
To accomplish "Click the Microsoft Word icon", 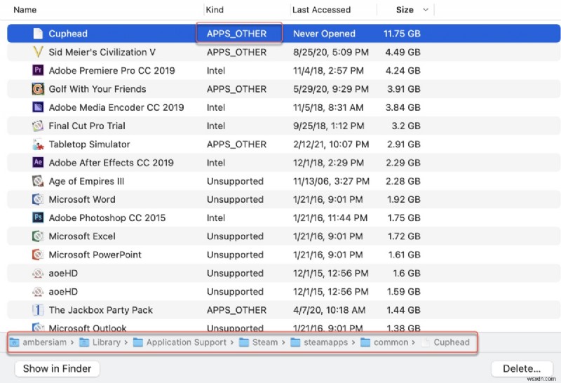I will coord(38,199).
